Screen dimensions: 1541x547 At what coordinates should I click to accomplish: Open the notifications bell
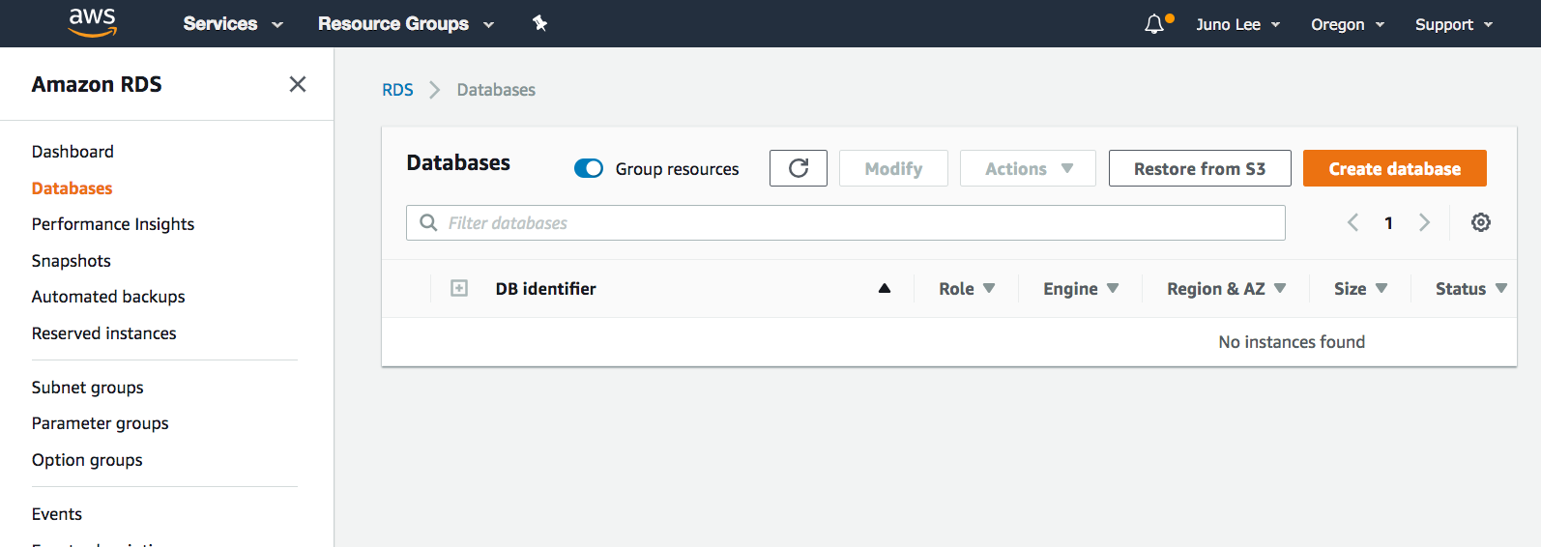point(1154,24)
